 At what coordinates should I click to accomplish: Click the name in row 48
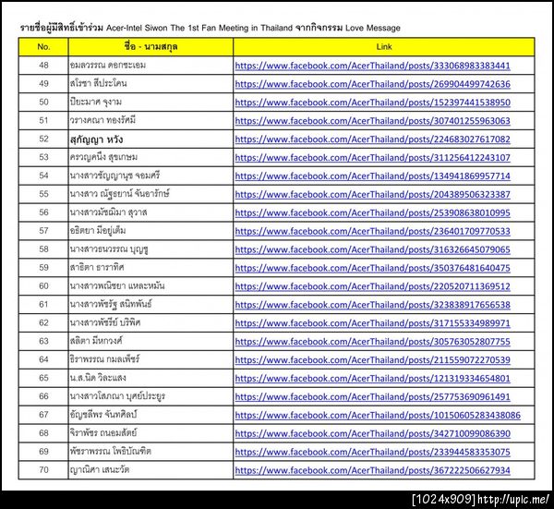coord(108,65)
